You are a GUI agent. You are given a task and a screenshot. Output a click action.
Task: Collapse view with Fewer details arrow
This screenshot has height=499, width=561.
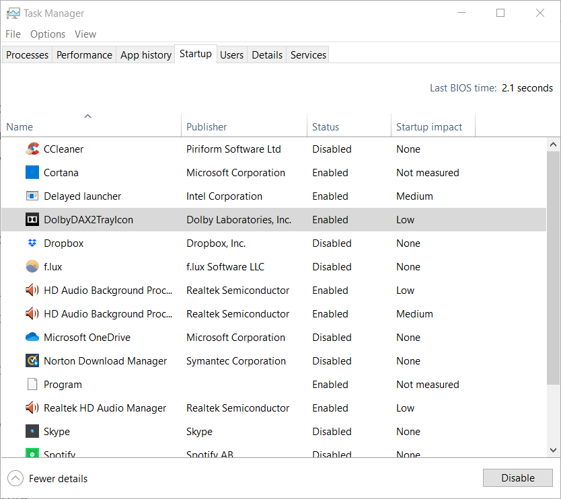[x=15, y=478]
